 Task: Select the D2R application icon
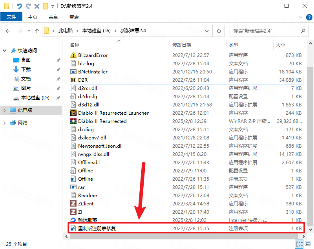(x=73, y=80)
